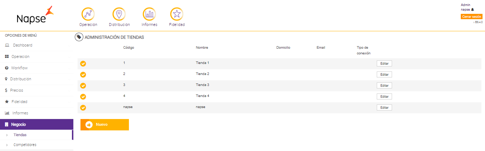The image size is (485, 151).
Task: Expand the Tiendas submenu arrow
Action: [7, 135]
